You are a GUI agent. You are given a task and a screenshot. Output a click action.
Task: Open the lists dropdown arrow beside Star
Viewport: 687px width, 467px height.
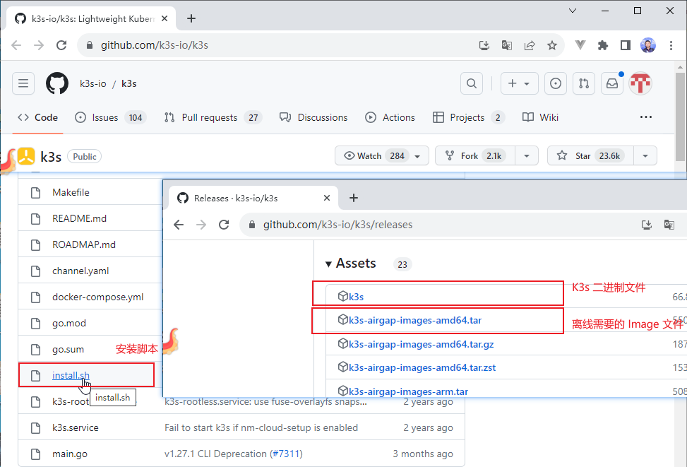[645, 155]
